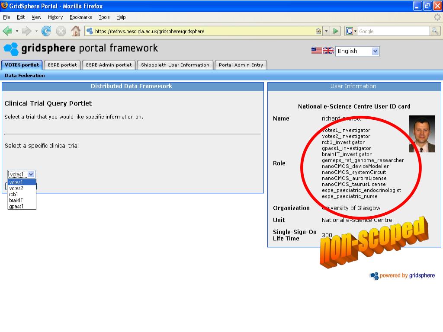Click the padlock security icon in the address bar

click(318, 31)
